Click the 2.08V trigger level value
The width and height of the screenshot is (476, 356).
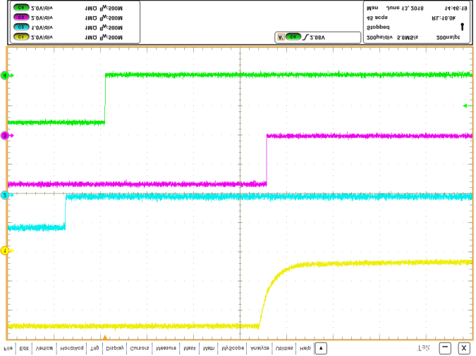317,37
